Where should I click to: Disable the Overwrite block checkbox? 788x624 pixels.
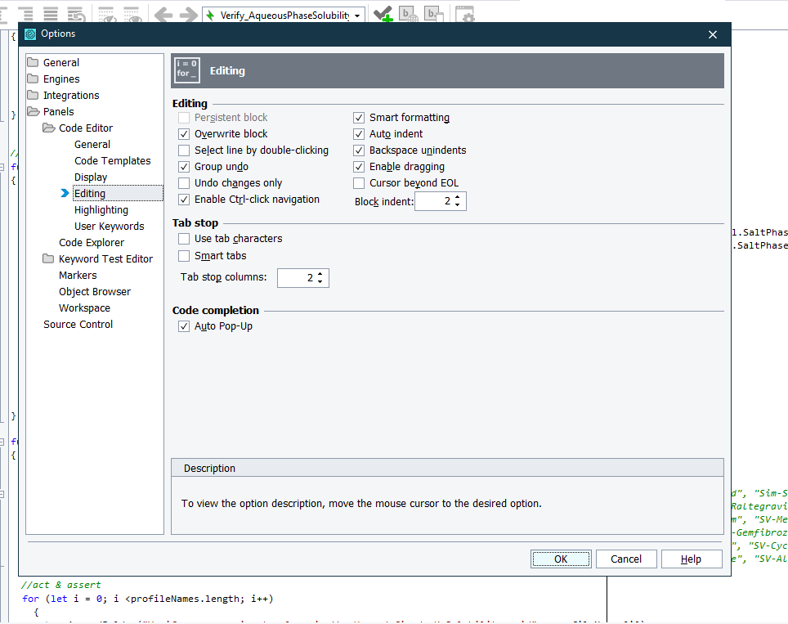[x=184, y=134]
